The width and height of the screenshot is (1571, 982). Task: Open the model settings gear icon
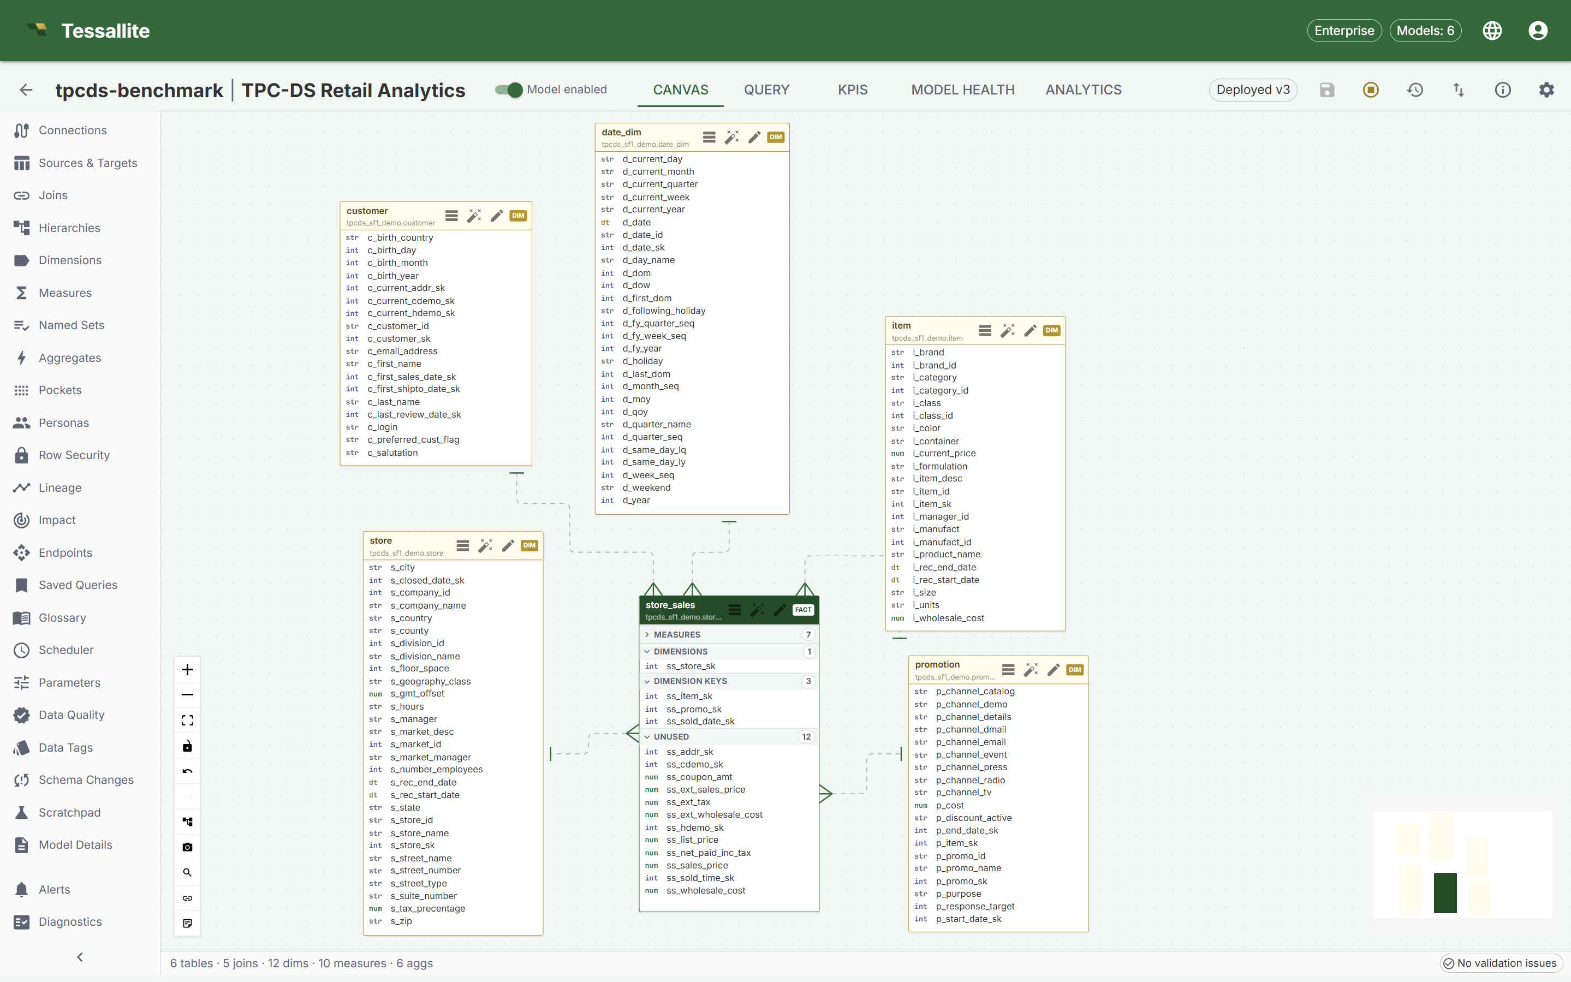pyautogui.click(x=1546, y=90)
